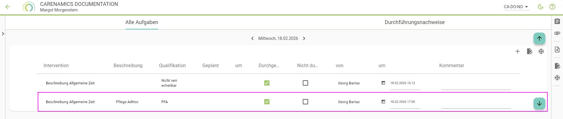
Task: Click the edit document icon above the table
Action: click(529, 52)
